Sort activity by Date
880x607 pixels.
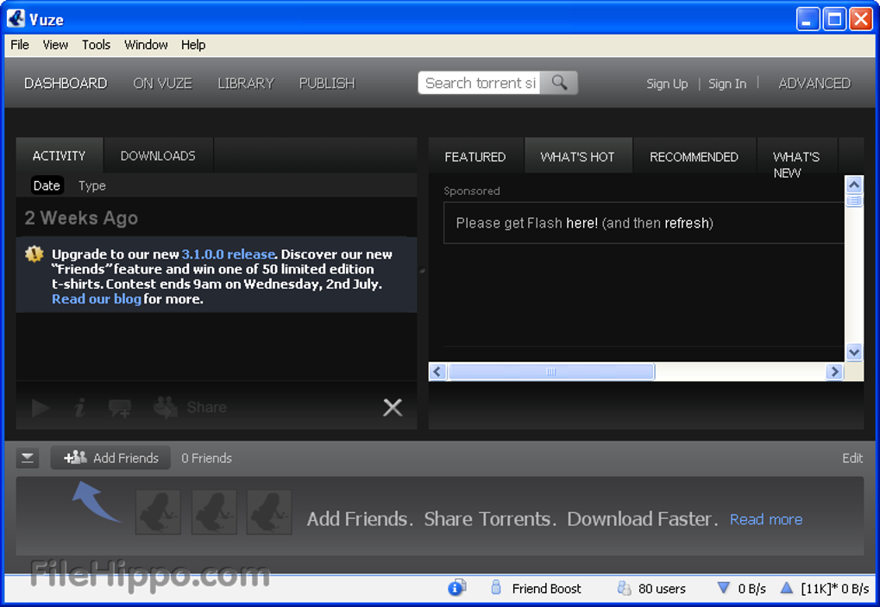click(x=47, y=185)
